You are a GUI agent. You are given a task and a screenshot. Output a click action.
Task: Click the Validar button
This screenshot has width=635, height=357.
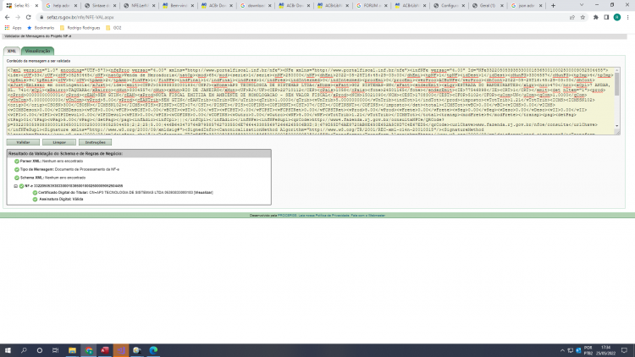click(x=23, y=142)
